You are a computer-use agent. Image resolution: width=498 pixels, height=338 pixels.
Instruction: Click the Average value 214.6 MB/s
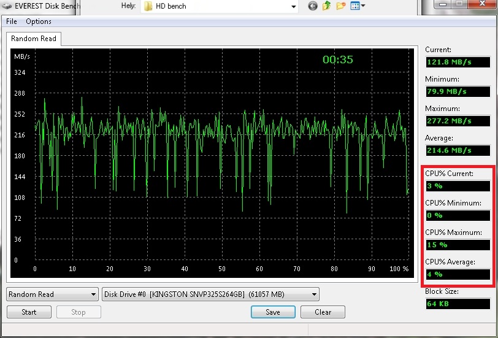click(458, 150)
